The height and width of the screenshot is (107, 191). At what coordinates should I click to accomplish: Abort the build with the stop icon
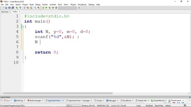coord(56,8)
